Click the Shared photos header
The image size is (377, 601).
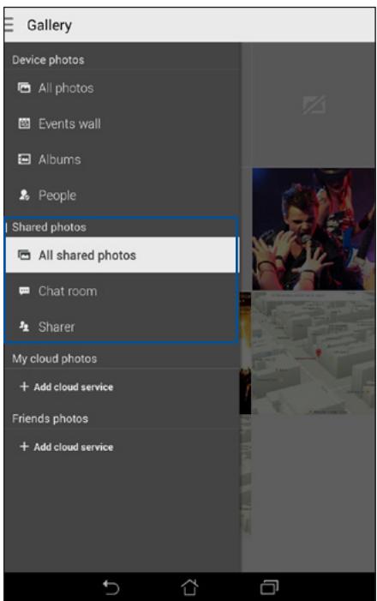point(49,227)
